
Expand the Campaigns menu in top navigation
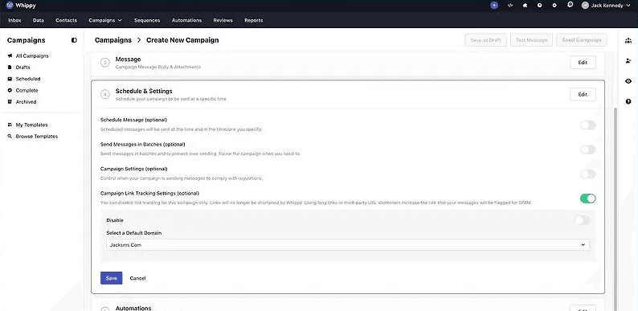point(105,20)
